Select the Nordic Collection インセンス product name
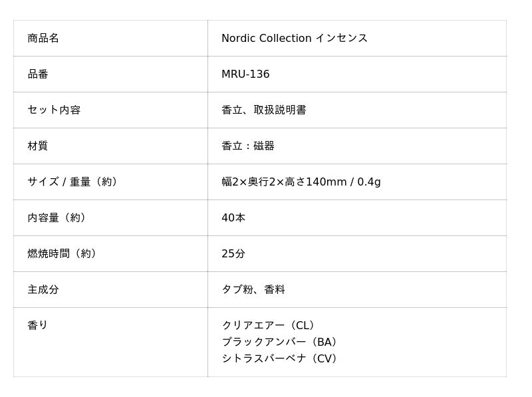Image resolution: width=532 pixels, height=397 pixels. (294, 39)
